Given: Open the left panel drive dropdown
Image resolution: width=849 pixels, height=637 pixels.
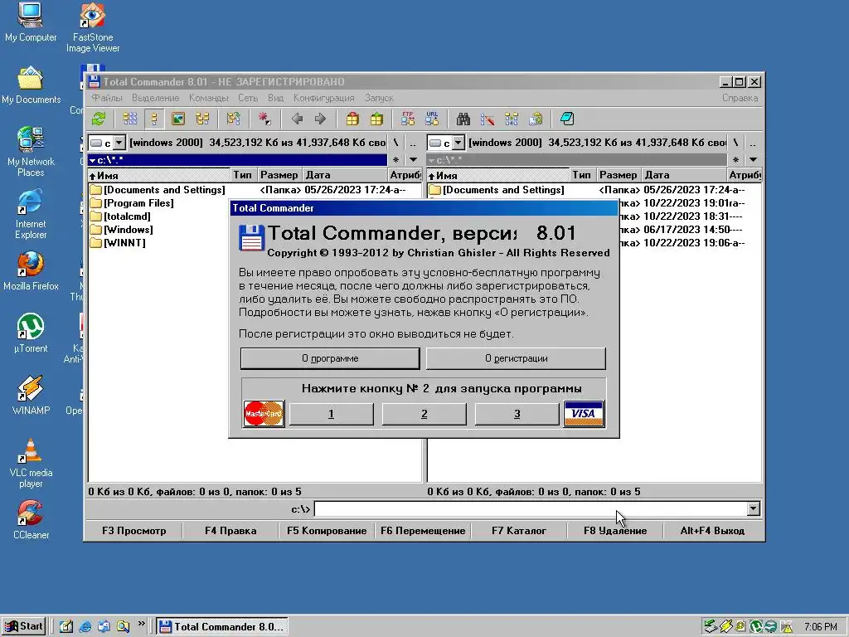Looking at the screenshot, I should (x=119, y=143).
